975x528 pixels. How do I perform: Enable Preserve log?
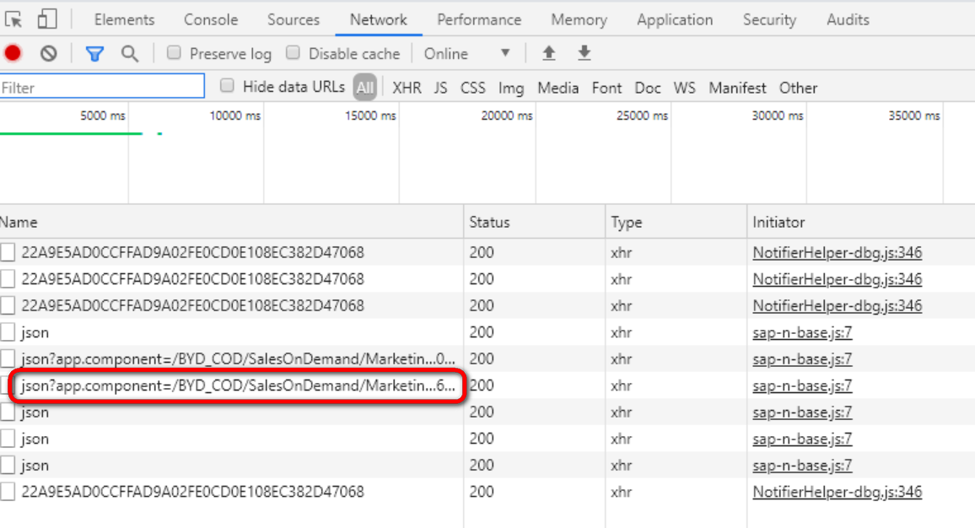pos(174,53)
